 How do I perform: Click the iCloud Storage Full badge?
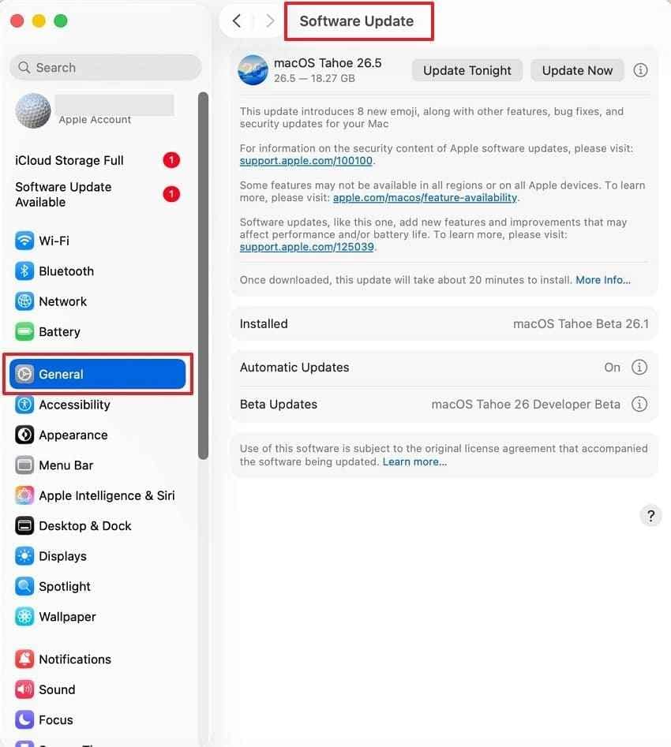pos(171,160)
